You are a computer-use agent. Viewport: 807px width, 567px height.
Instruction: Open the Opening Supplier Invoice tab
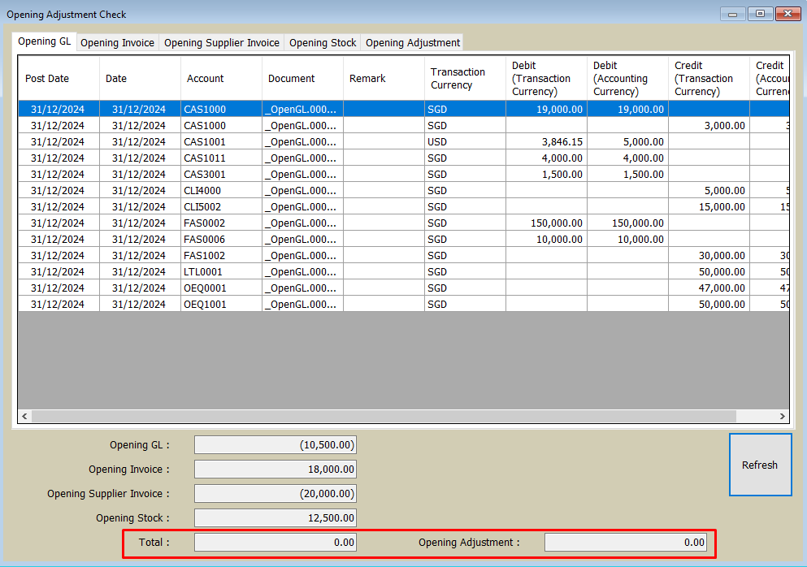(222, 43)
